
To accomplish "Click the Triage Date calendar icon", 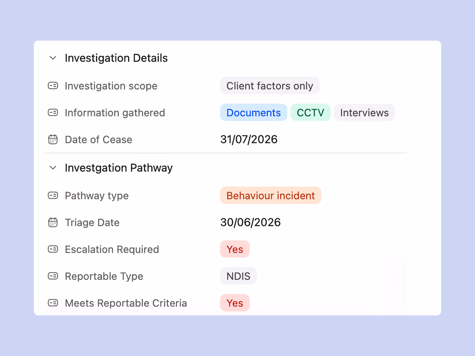I will tap(53, 222).
